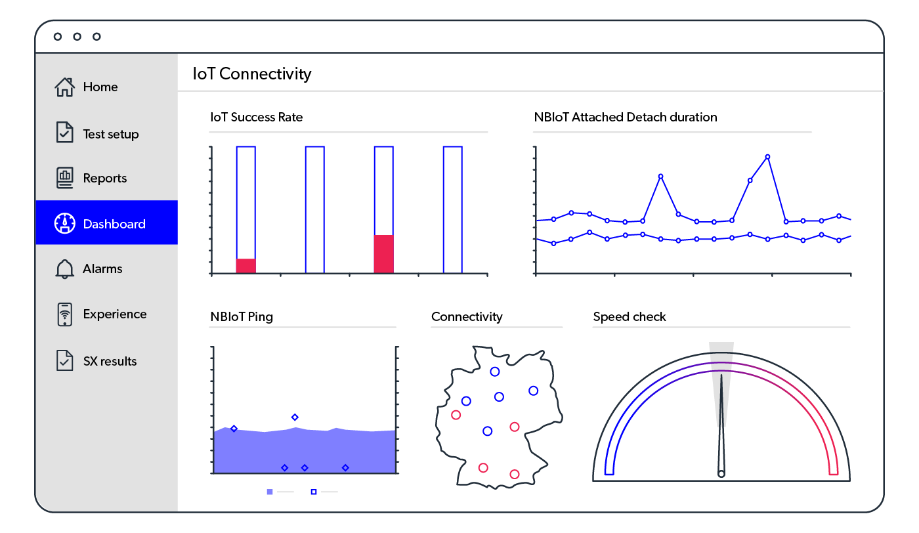Click the topmost blue circle on the Germany map
Image resolution: width=919 pixels, height=533 pixels.
[494, 372]
